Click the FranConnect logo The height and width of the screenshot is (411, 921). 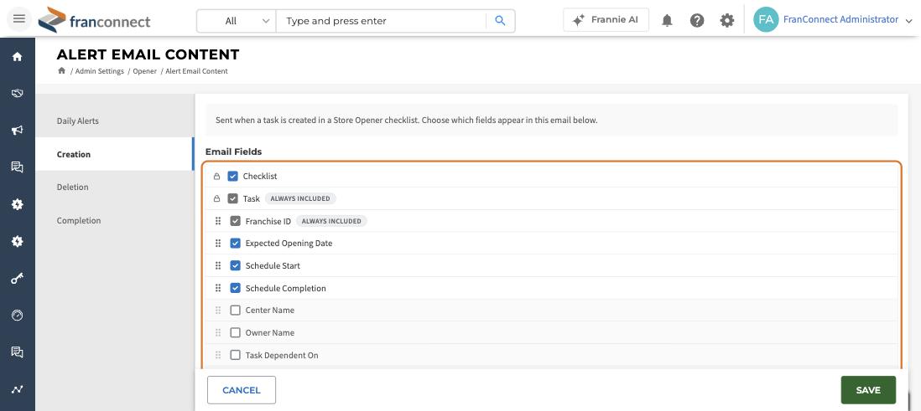(95, 21)
